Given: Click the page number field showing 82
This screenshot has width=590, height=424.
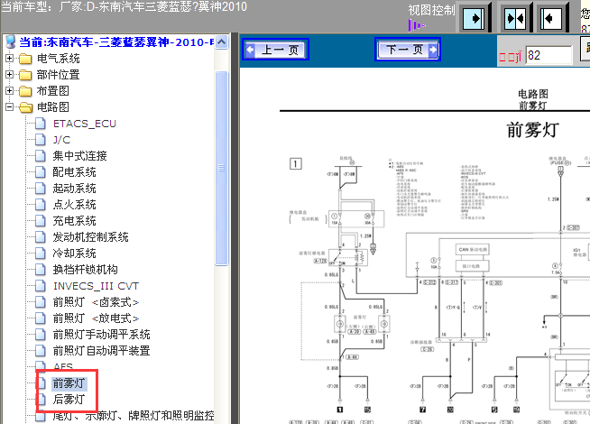Looking at the screenshot, I should click(549, 55).
